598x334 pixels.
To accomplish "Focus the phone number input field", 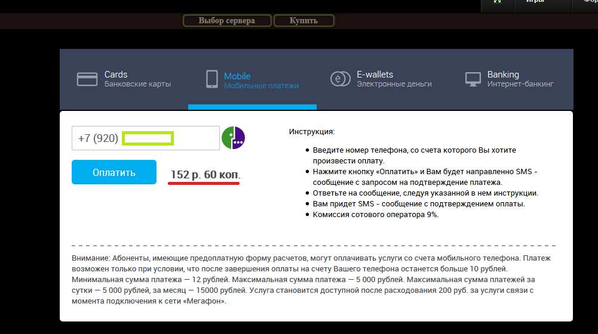I will 146,138.
